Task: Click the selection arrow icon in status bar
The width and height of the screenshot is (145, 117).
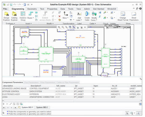Action: (127, 113)
